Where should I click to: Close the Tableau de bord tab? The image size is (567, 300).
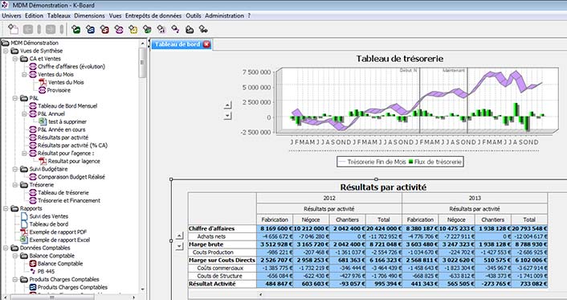(x=206, y=44)
